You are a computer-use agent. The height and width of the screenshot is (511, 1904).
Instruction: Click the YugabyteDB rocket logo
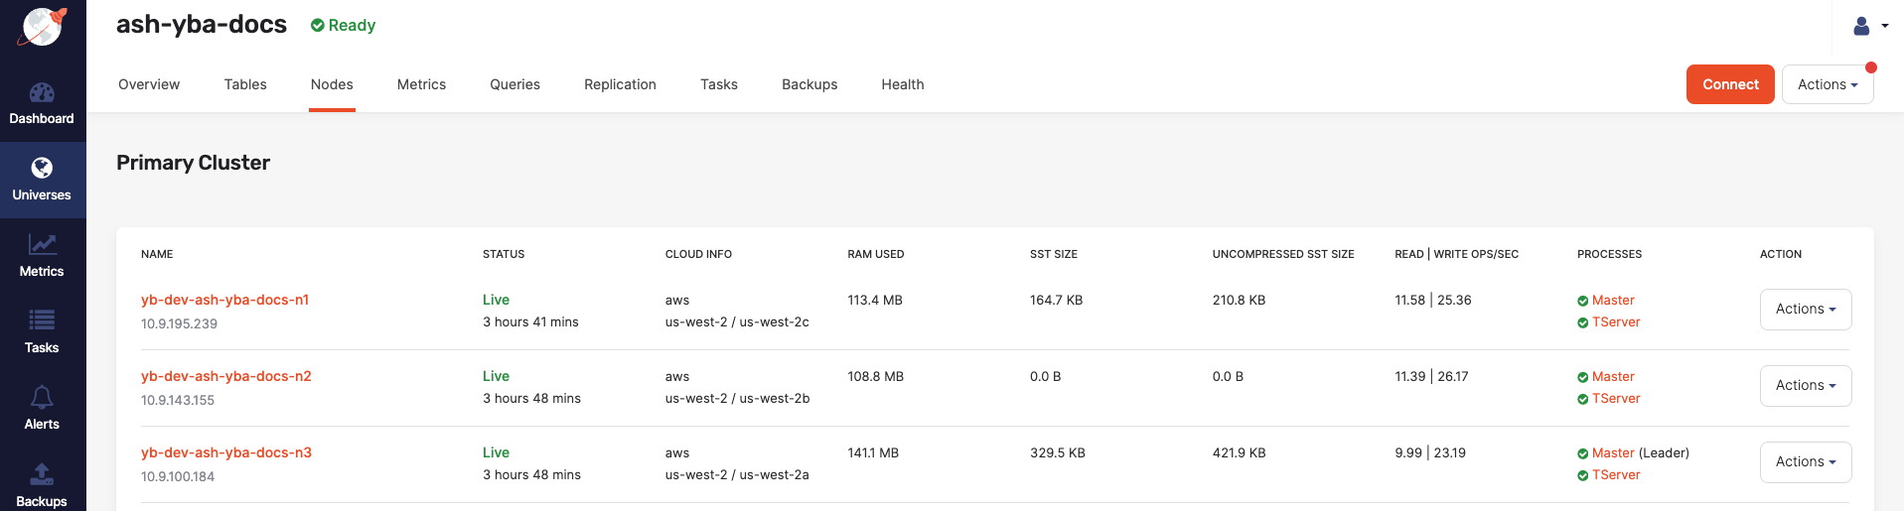[x=42, y=27]
